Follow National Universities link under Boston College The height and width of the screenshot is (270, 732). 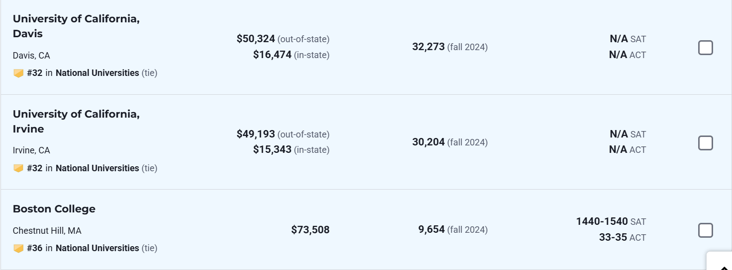pyautogui.click(x=97, y=248)
